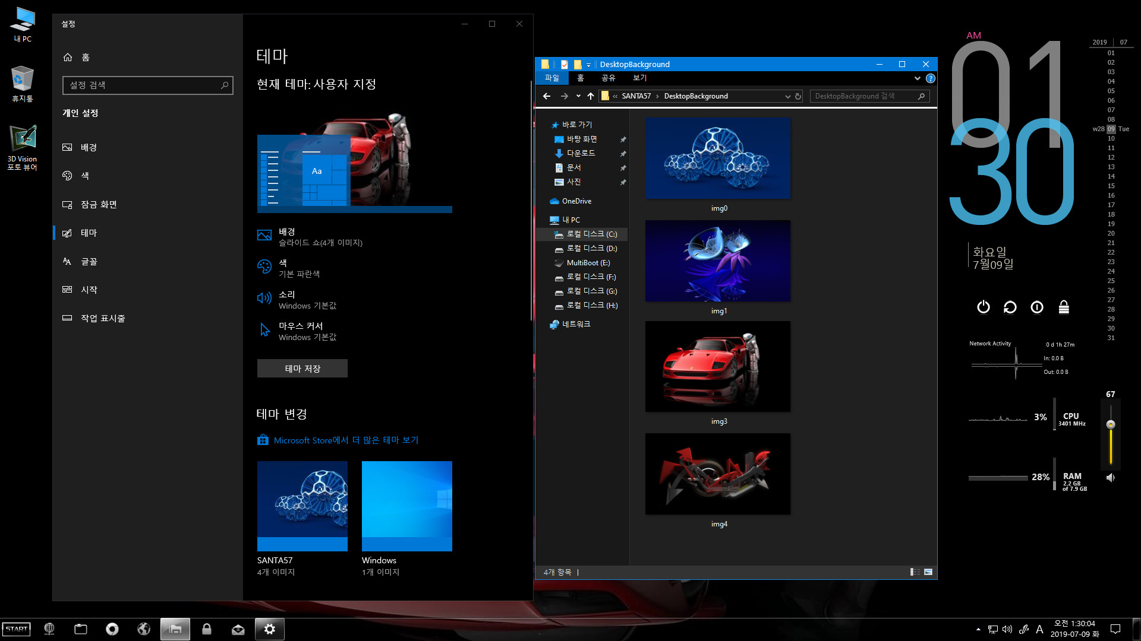The height and width of the screenshot is (641, 1141).
Task: Open Explorer help question mark icon
Action: click(931, 78)
